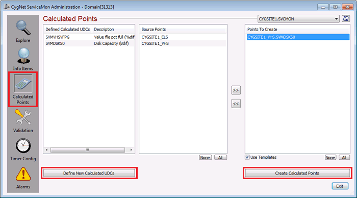Open the Alarms warning icon
The width and height of the screenshot is (357, 198).
23,174
